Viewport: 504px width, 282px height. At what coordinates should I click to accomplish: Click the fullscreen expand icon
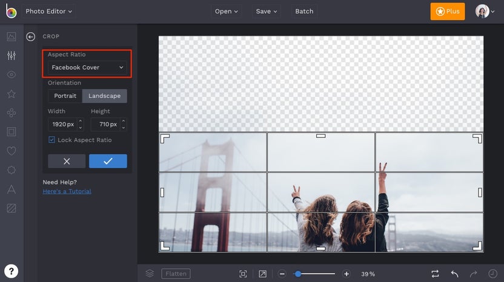pos(263,274)
